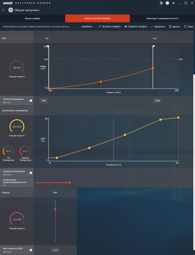Click the 48 °C current temperature gauge

point(8,151)
